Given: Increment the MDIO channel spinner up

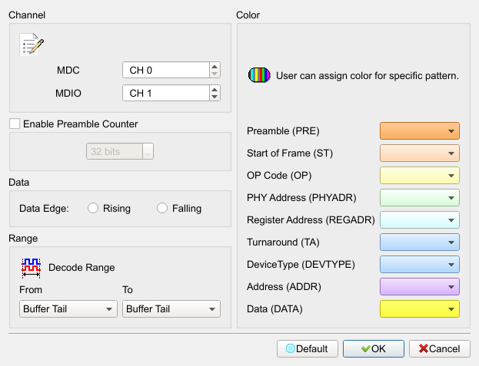Looking at the screenshot, I should point(215,90).
